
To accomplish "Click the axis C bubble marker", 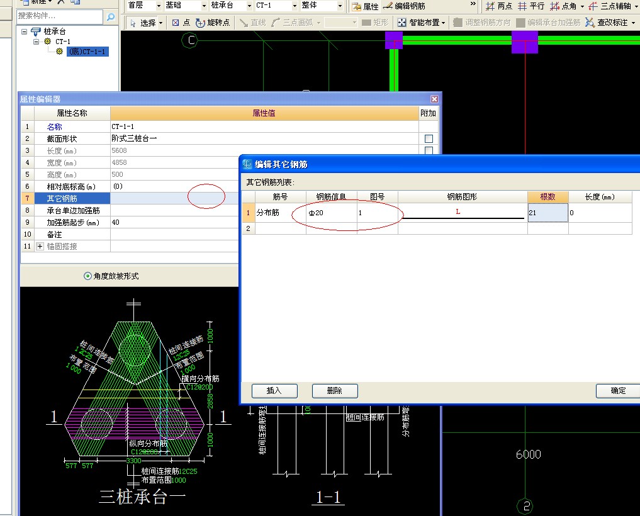I will click(190, 40).
